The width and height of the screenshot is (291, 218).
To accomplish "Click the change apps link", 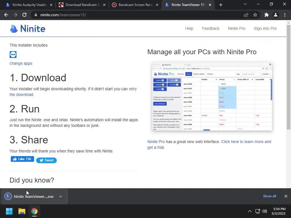I will point(21,63).
